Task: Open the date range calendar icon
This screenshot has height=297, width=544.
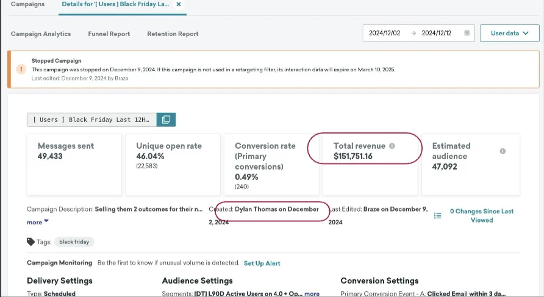Action: tap(467, 33)
